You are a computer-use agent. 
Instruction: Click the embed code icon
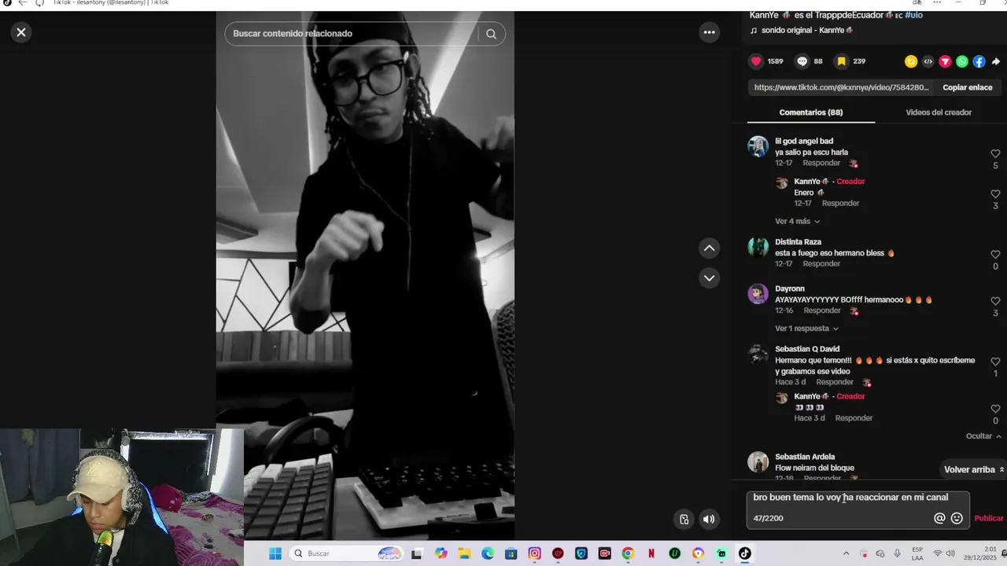[928, 61]
